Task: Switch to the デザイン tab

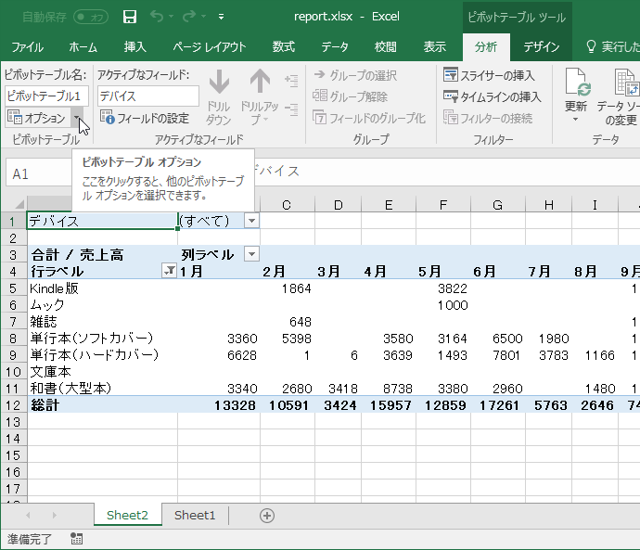Action: pos(542,47)
